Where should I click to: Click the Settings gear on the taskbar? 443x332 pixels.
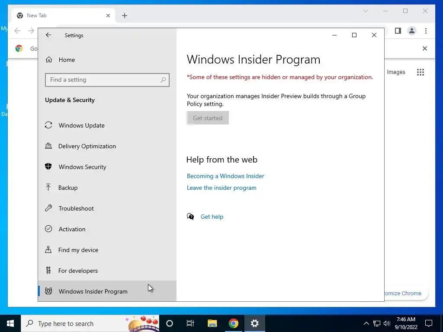[254, 323]
